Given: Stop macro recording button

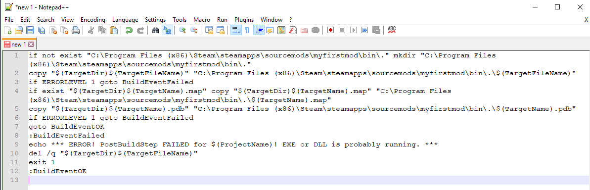Looking at the screenshot, I should tap(342, 31).
